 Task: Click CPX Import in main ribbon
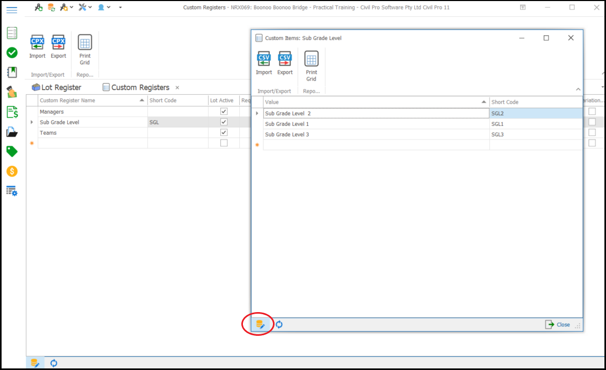click(x=37, y=47)
